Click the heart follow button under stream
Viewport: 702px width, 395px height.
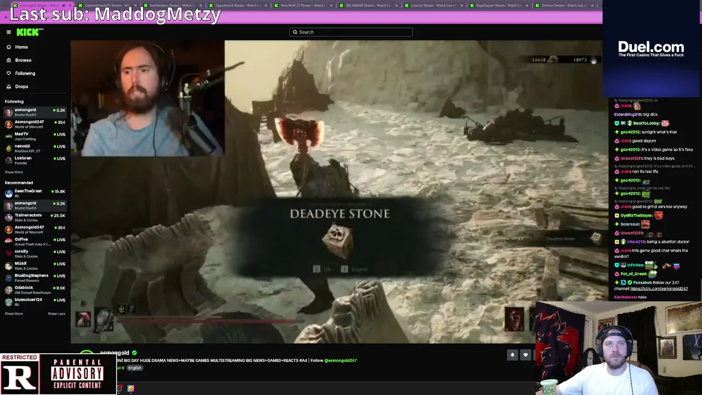pyautogui.click(x=525, y=355)
